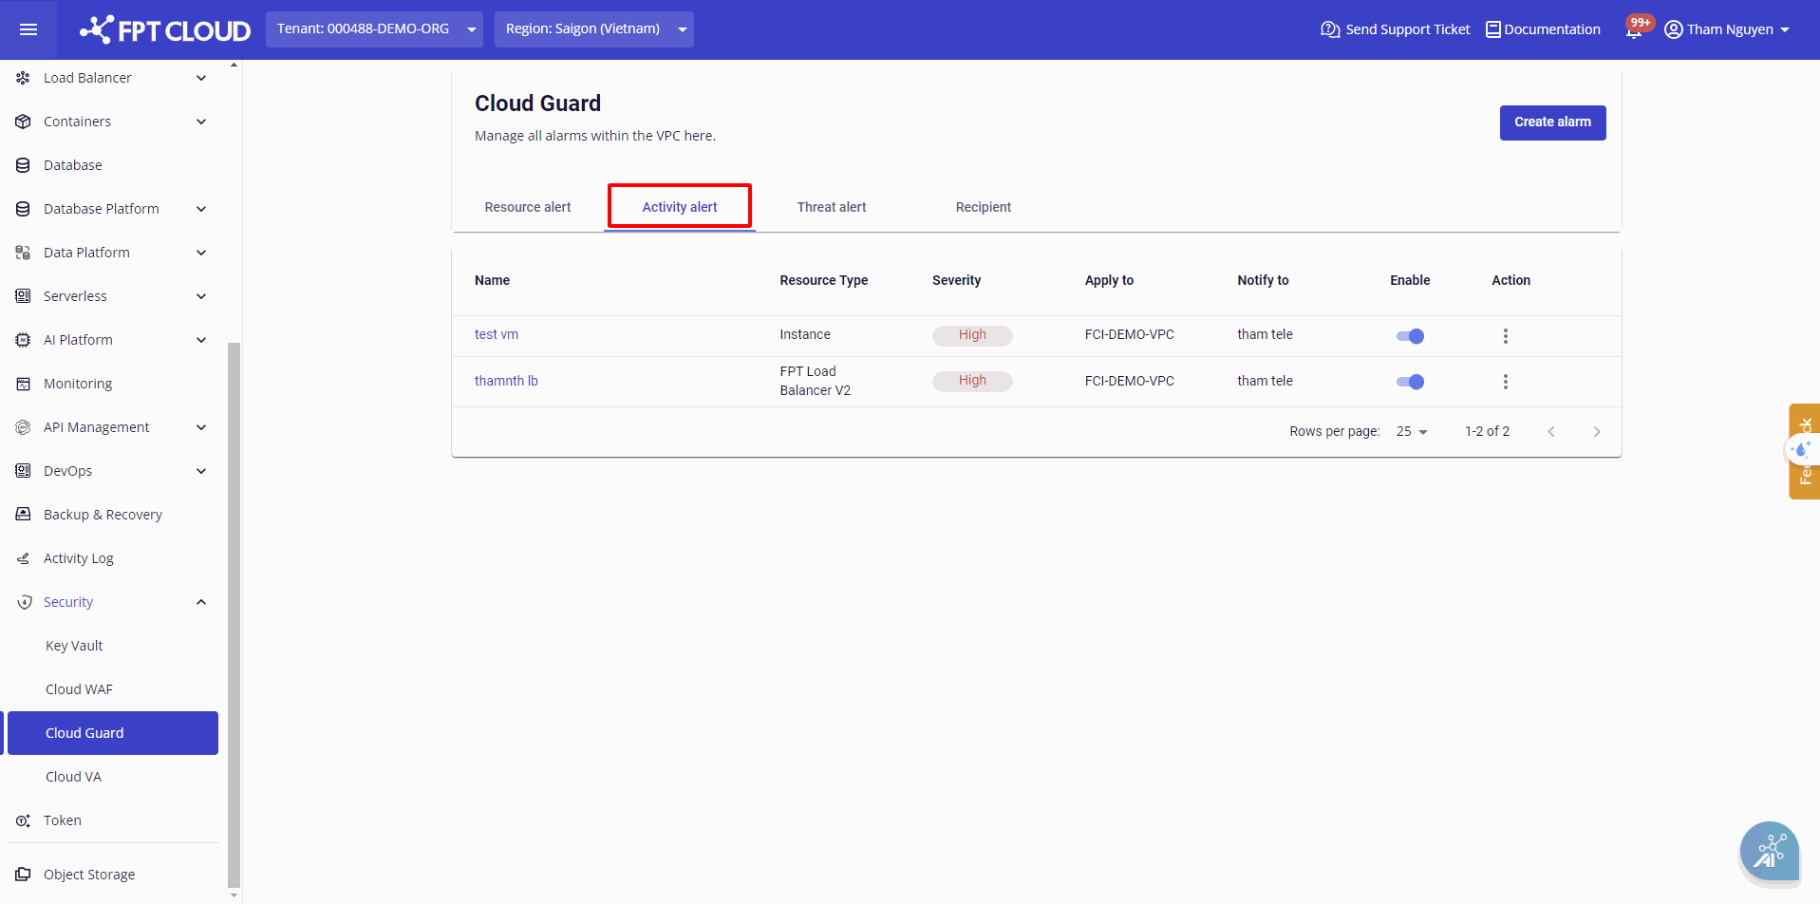
Task: Click the Send Support Ticket link
Action: (x=1407, y=29)
